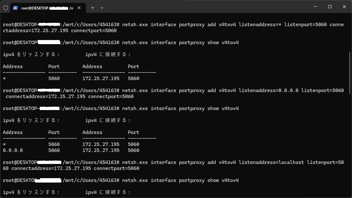Click the connectaddress=172.25.27.195 argument text
The image size is (352, 198).
pyautogui.click(x=46, y=96)
